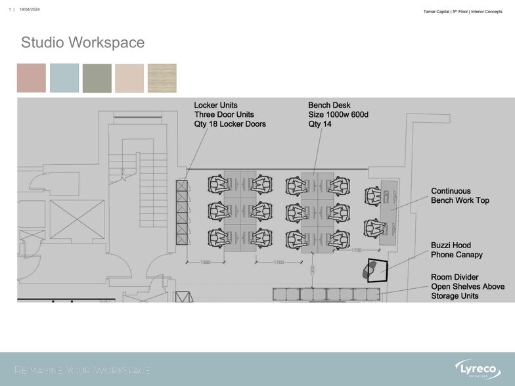Select the down arrow on the staircase

(123, 176)
